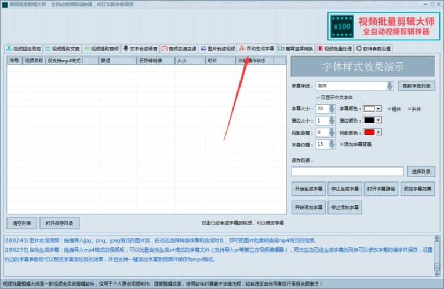
Task: Expand the 阴影距离 shadow distance dropdown
Action: coord(332,132)
